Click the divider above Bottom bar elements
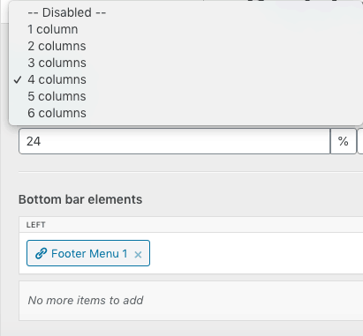This screenshot has width=363, height=336. click(x=191, y=172)
